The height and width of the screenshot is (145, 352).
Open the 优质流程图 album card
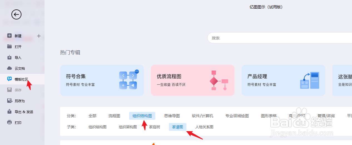pos(193,80)
